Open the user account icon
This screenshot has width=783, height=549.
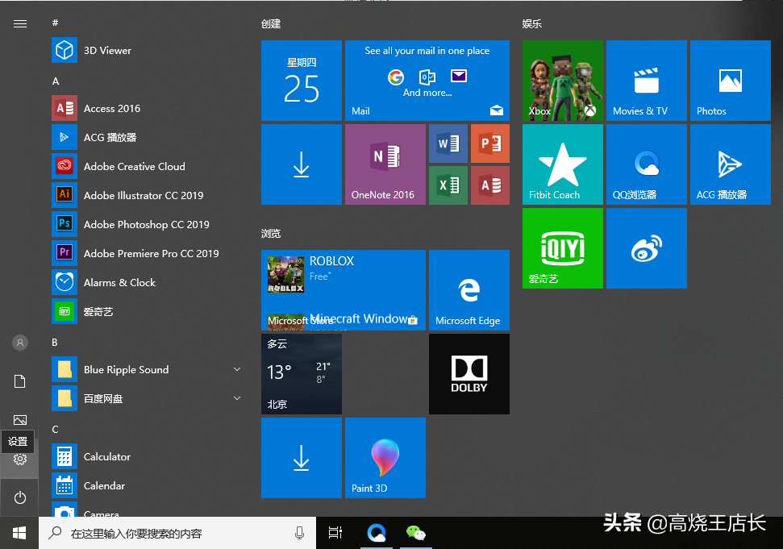pyautogui.click(x=20, y=343)
